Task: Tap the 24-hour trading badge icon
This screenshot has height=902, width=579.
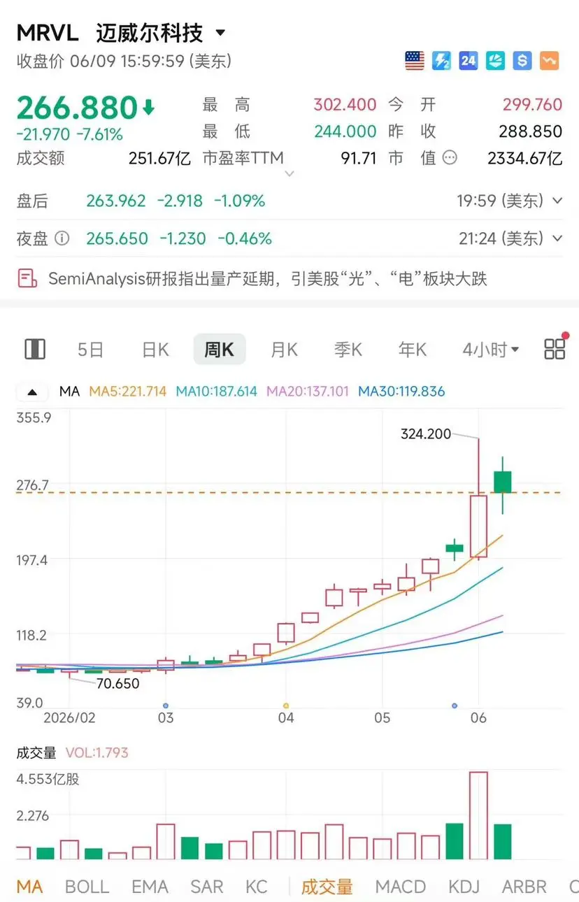Action: pos(469,61)
